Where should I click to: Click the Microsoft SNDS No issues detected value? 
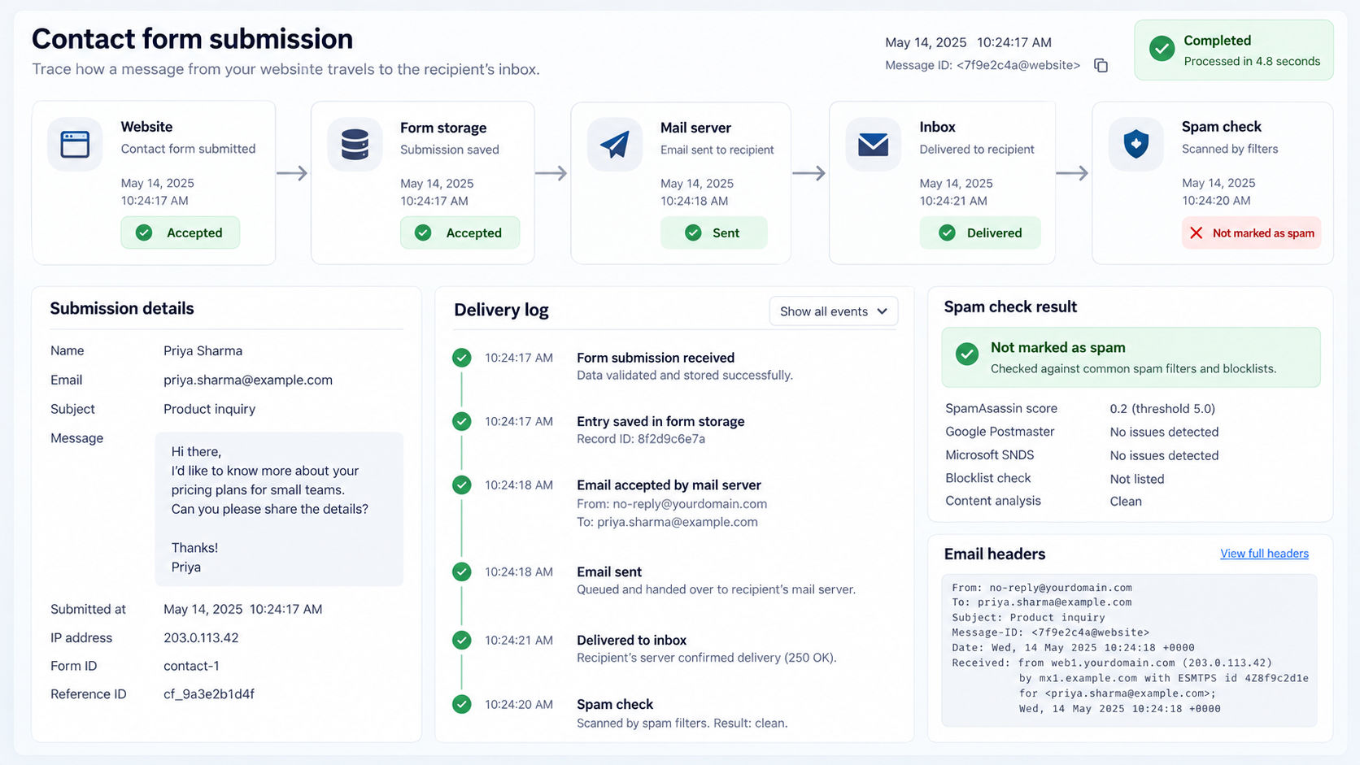click(1164, 455)
